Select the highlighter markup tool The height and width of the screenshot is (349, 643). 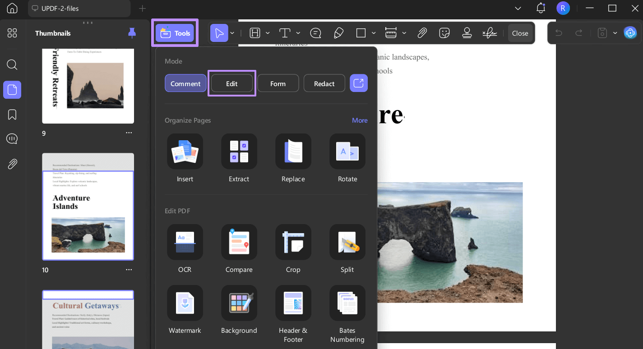tap(338, 32)
